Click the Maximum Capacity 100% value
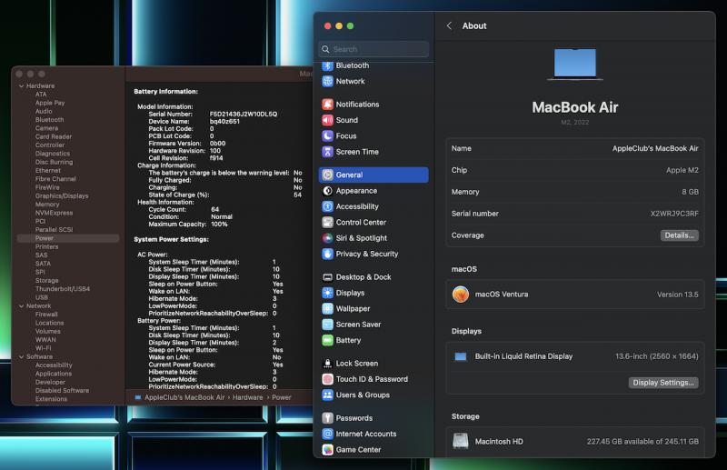727x470 pixels. pyautogui.click(x=219, y=225)
